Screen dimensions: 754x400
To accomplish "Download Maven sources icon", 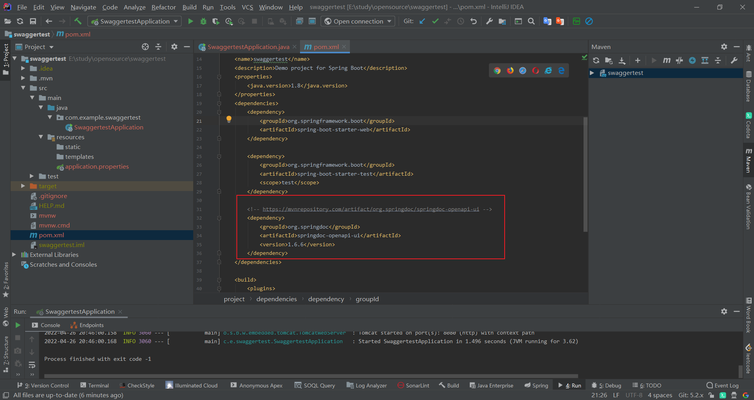I will tap(622, 60).
